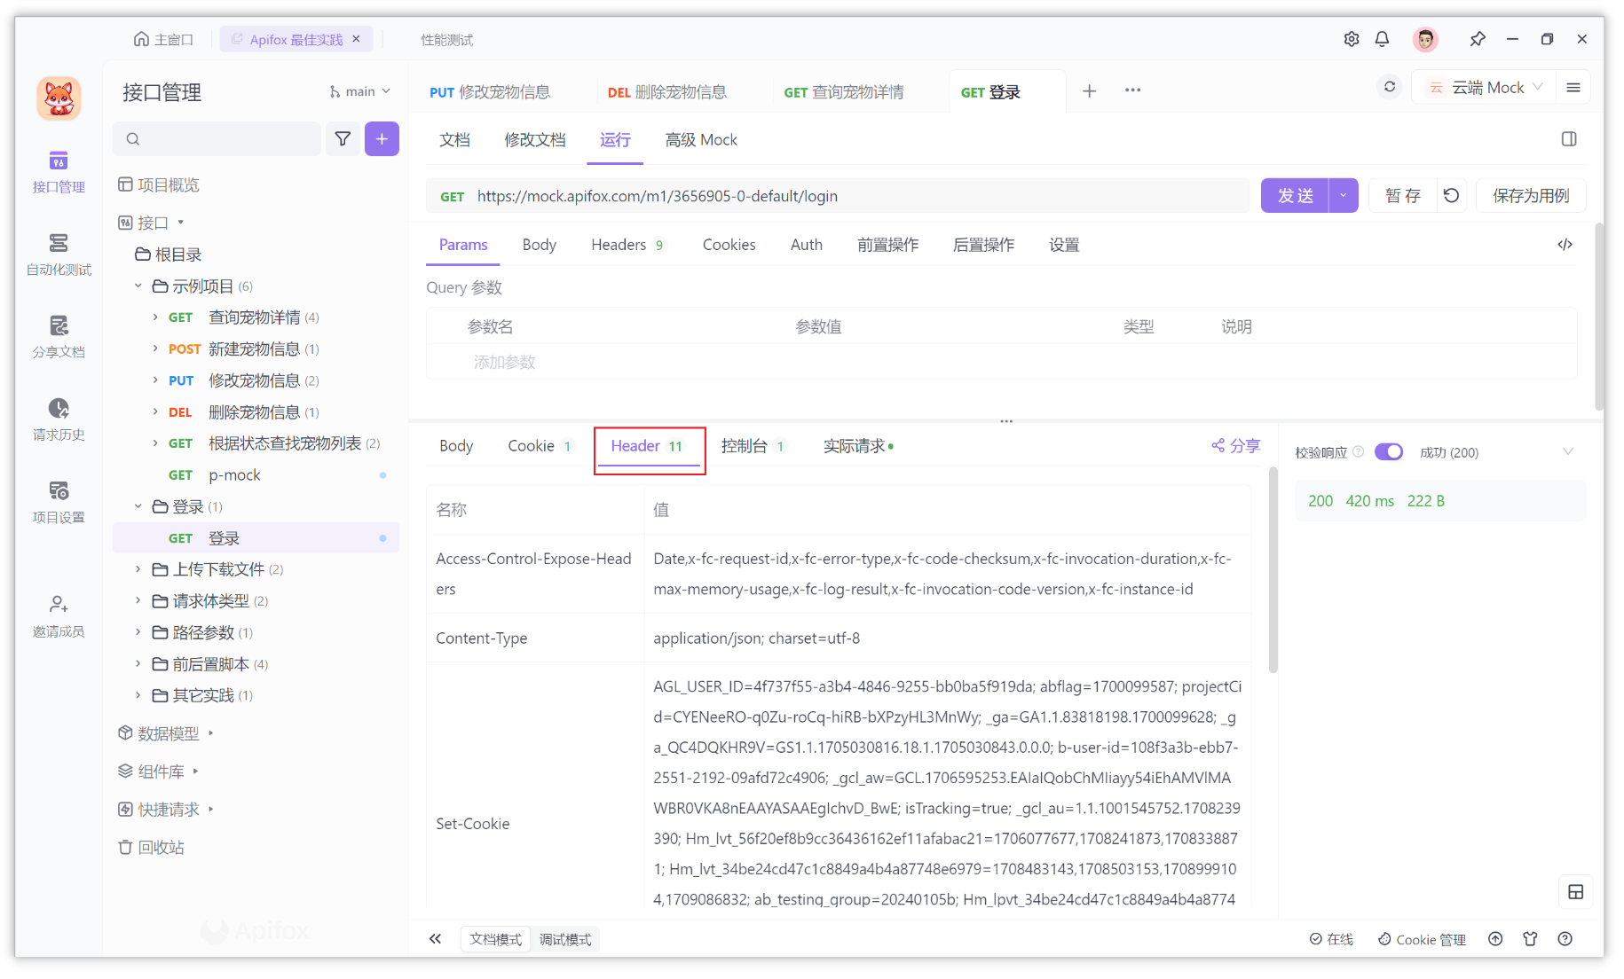Switch to the Headers request tab
The image size is (1624, 979).
619,244
